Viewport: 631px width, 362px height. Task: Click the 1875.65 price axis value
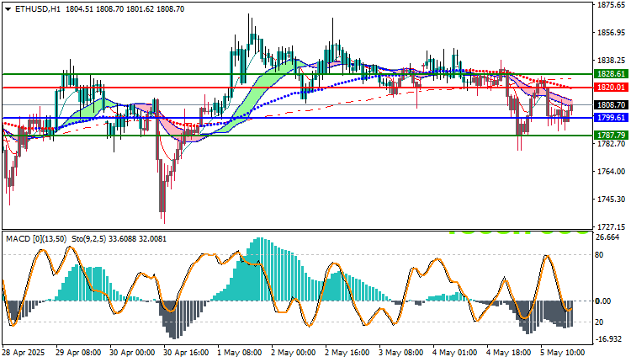[612, 4]
